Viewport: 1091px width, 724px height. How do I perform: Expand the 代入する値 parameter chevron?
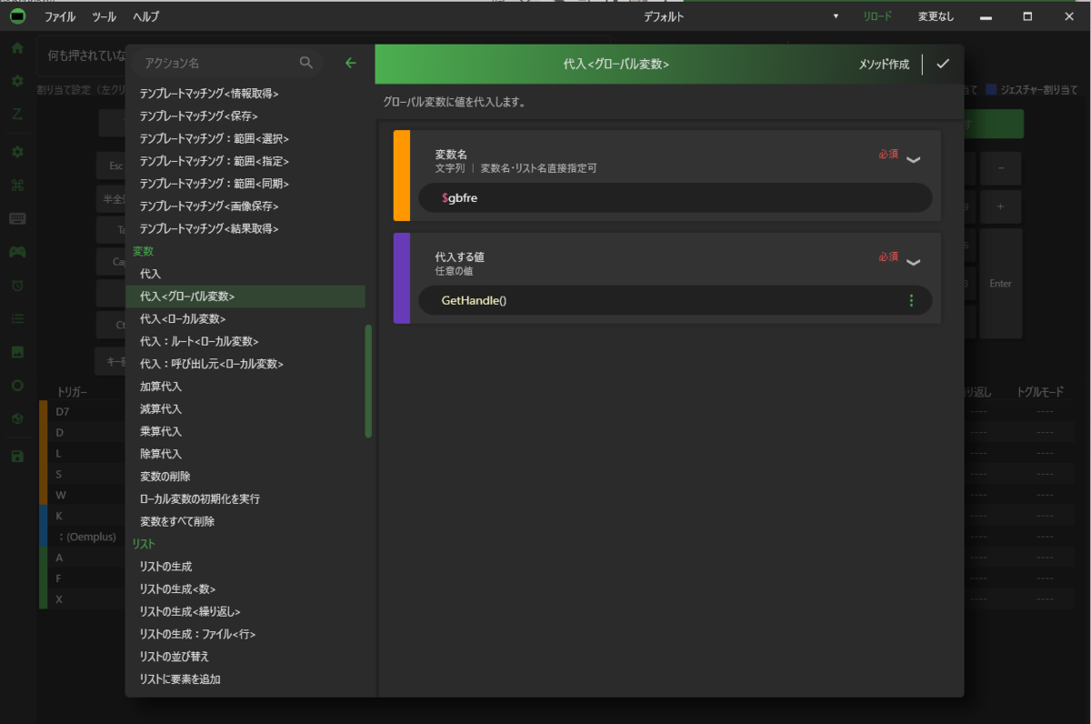(914, 262)
